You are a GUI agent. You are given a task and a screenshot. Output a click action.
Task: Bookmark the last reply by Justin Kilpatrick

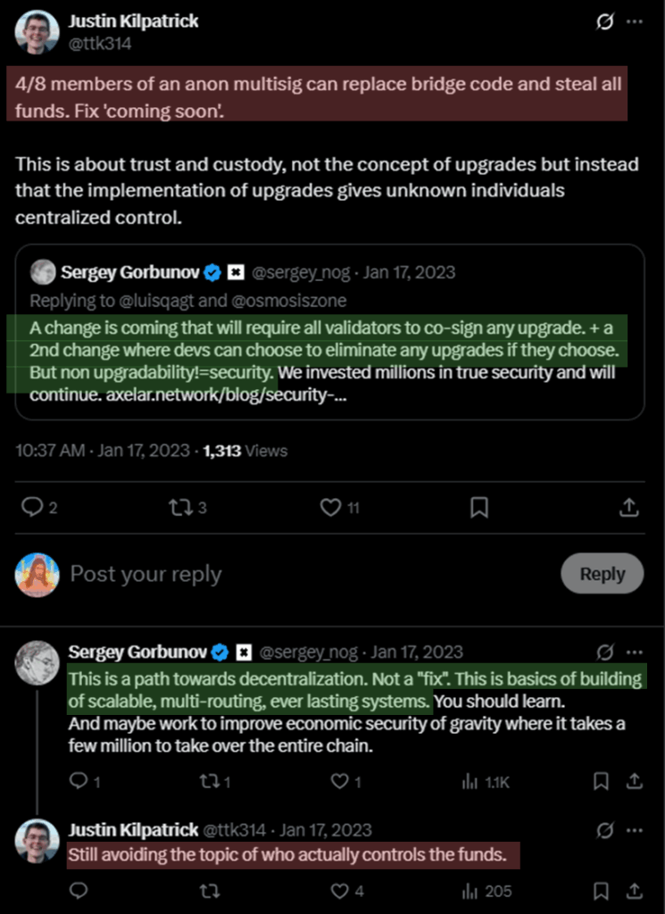(x=603, y=890)
